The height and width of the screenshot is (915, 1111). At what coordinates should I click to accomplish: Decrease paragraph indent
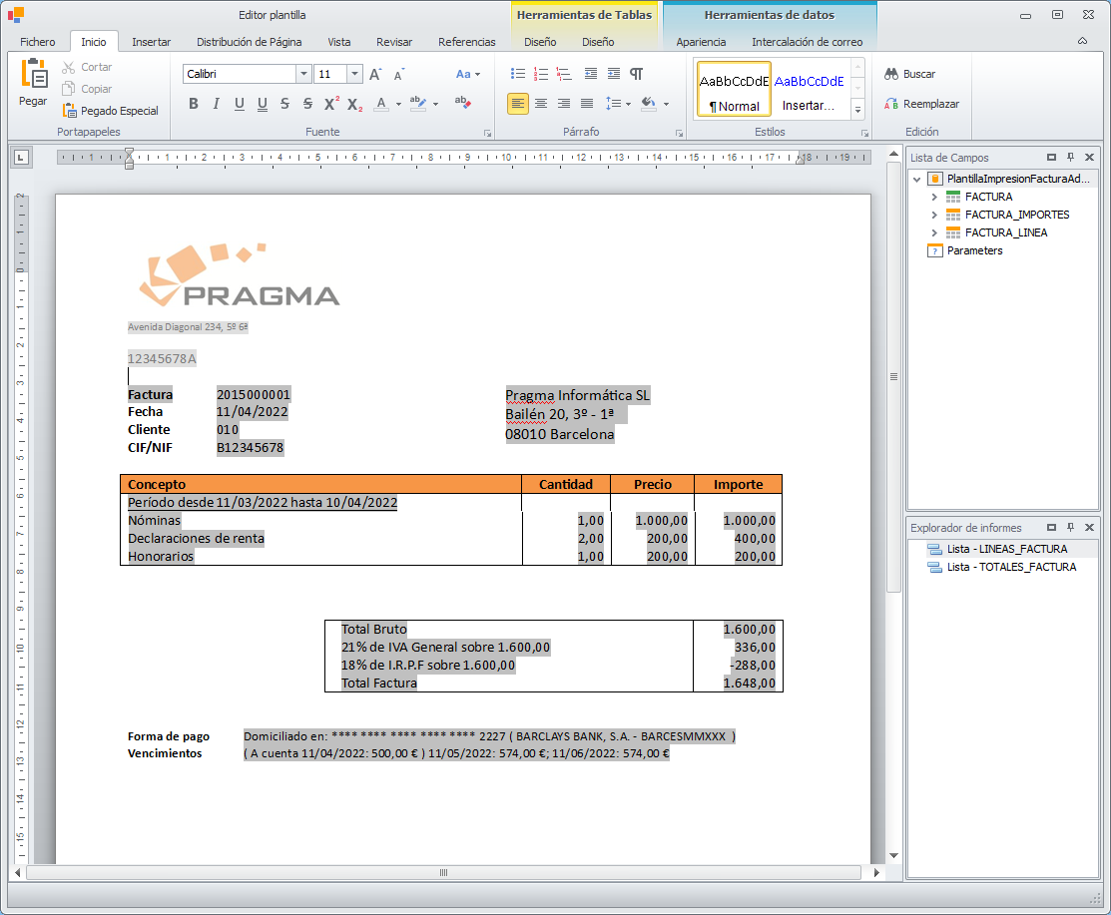590,74
